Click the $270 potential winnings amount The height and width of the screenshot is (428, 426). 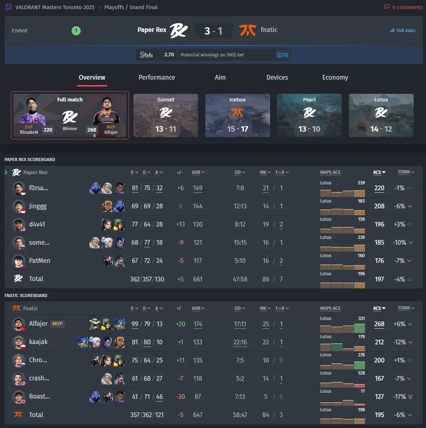pyautogui.click(x=282, y=55)
